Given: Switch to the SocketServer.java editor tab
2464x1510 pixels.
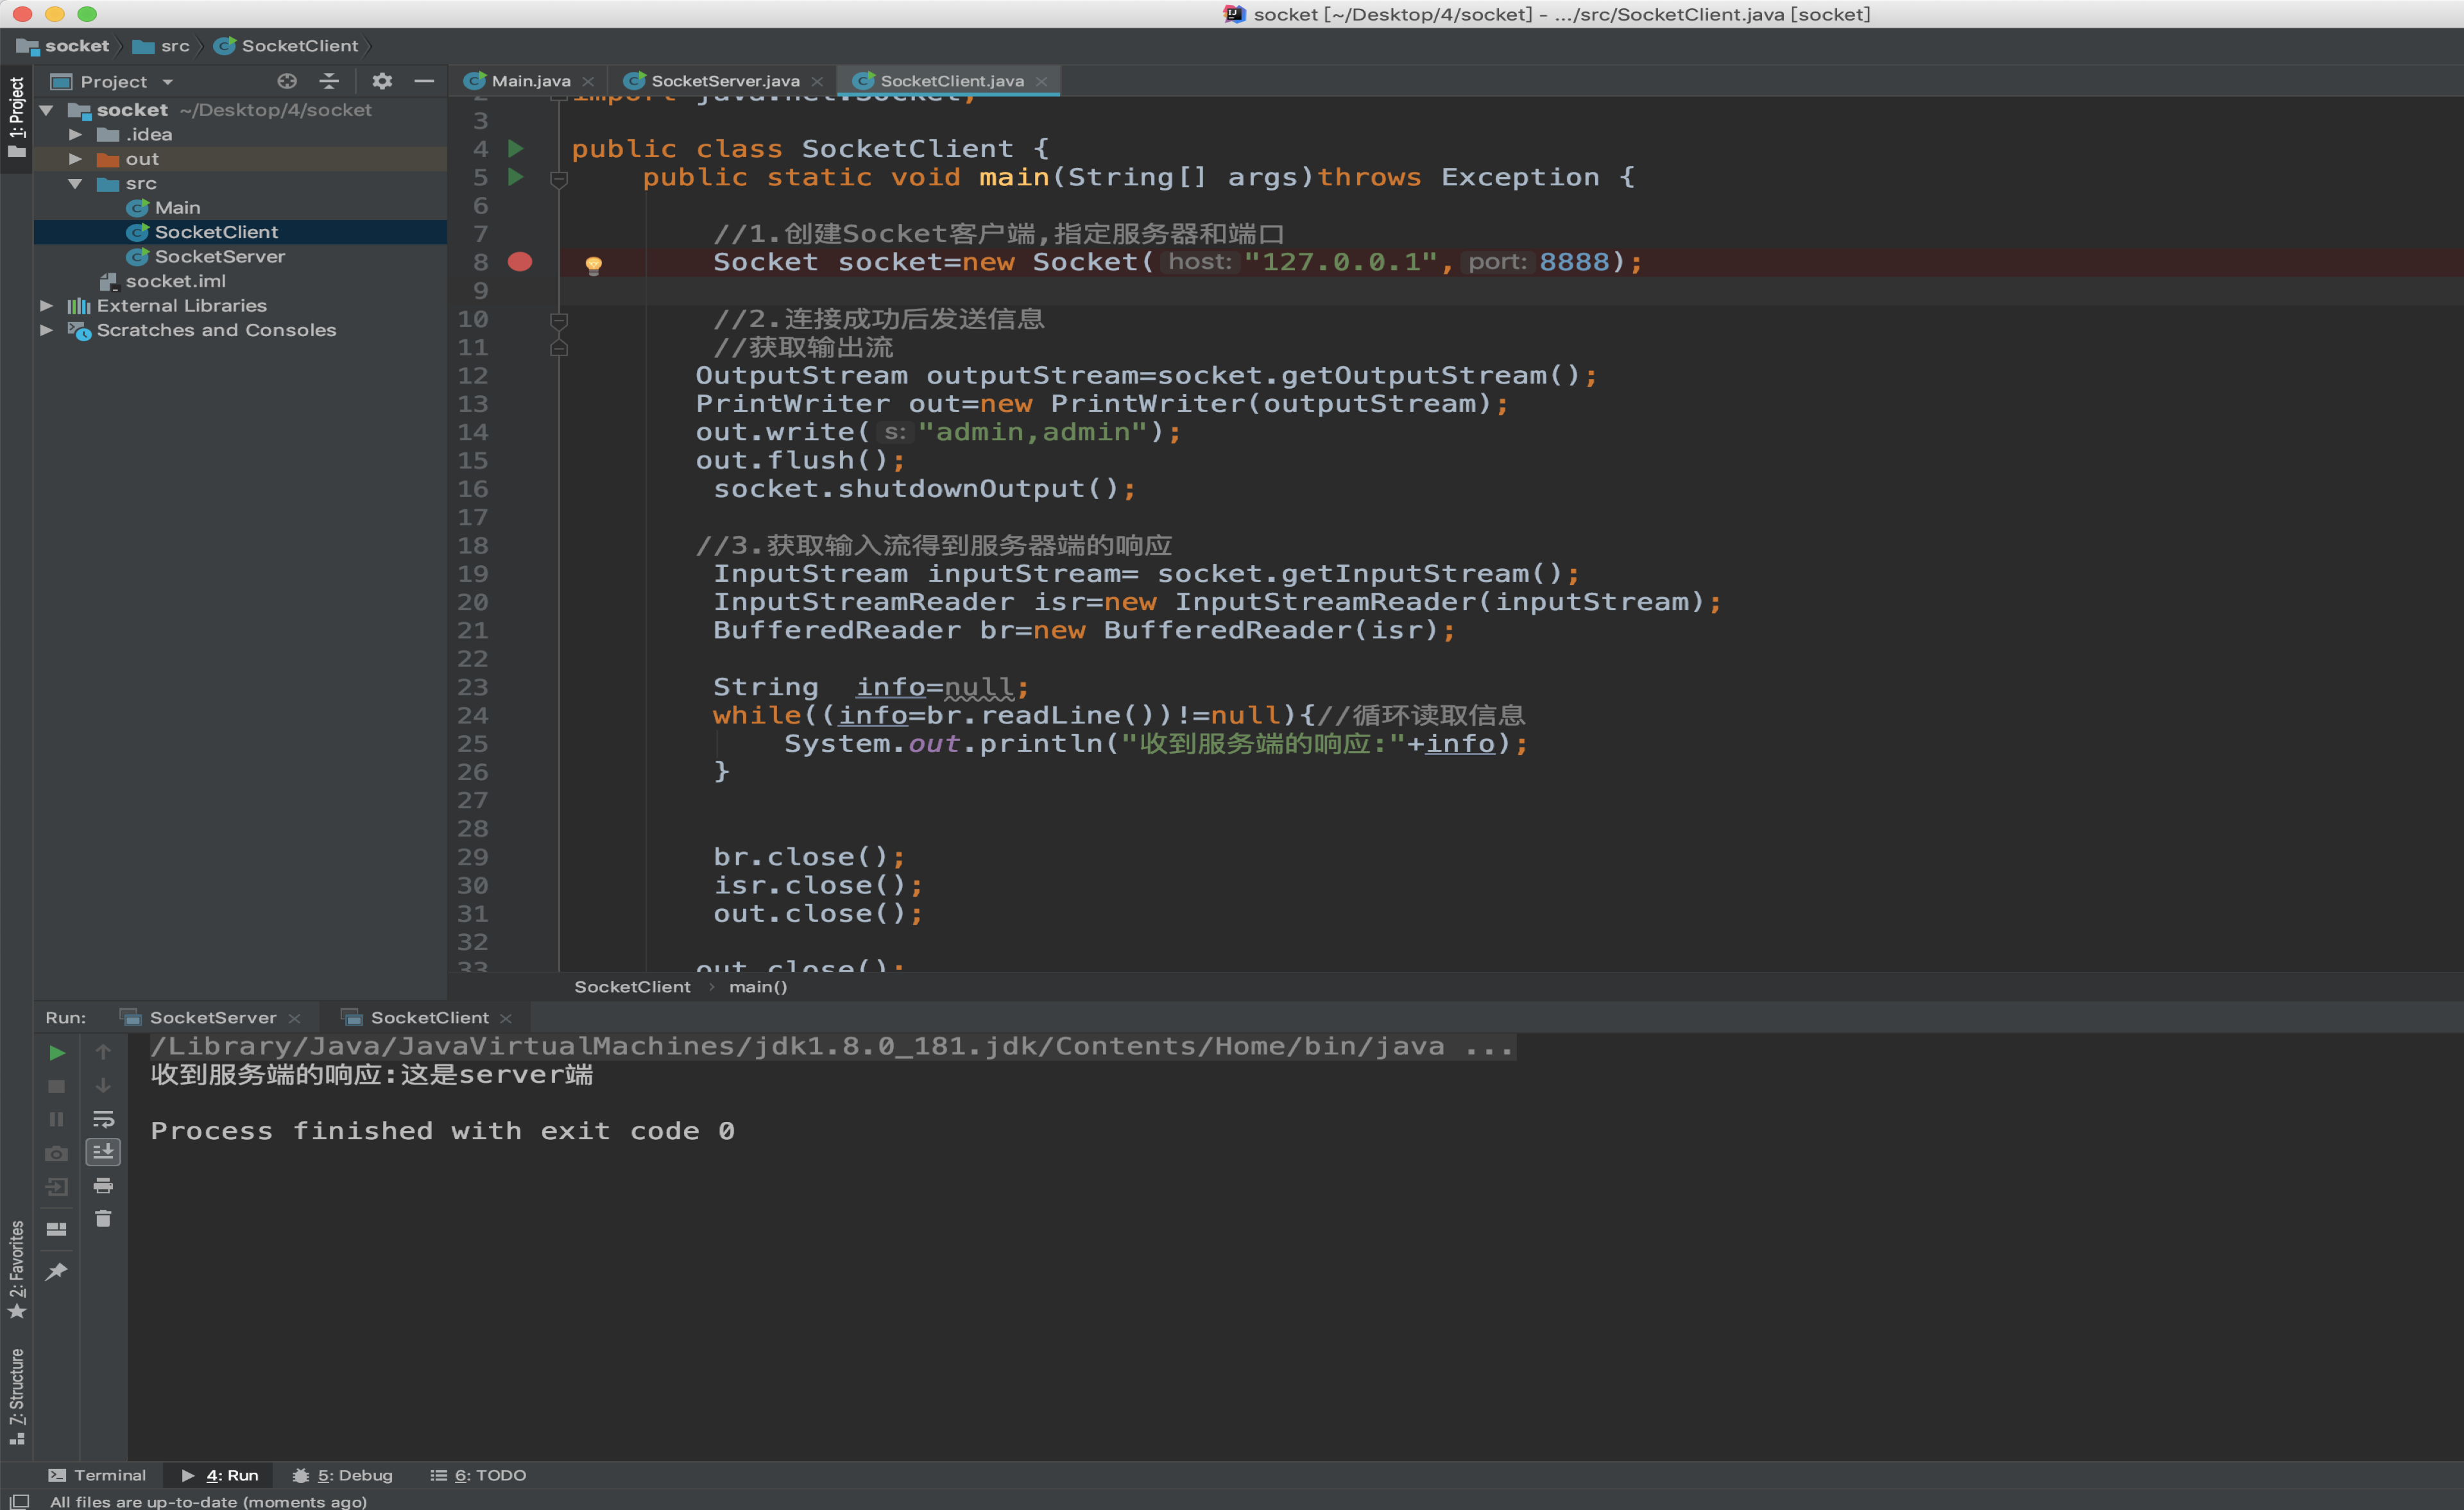Looking at the screenshot, I should [724, 81].
